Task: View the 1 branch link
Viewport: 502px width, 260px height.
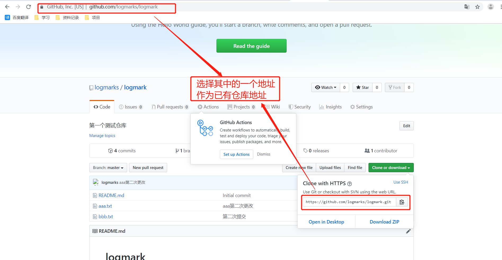Action: coord(183,151)
